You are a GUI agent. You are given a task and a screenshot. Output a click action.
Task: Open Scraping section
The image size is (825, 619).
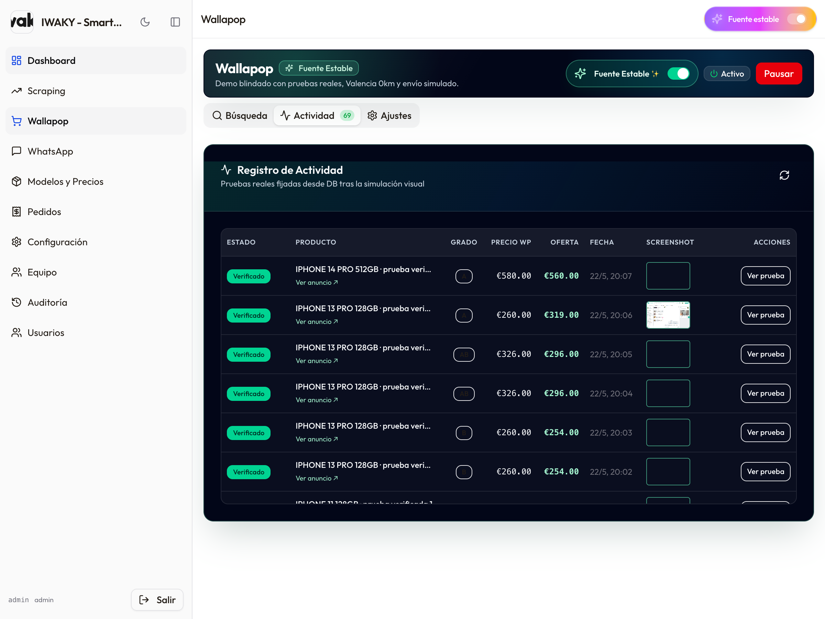click(x=96, y=91)
